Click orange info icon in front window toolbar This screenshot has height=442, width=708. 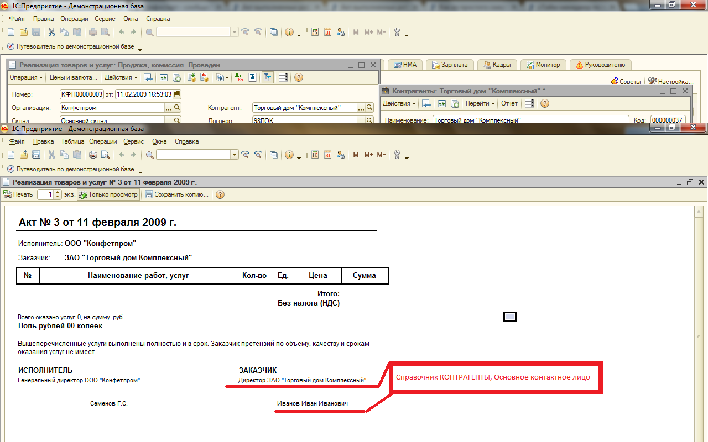tap(289, 155)
